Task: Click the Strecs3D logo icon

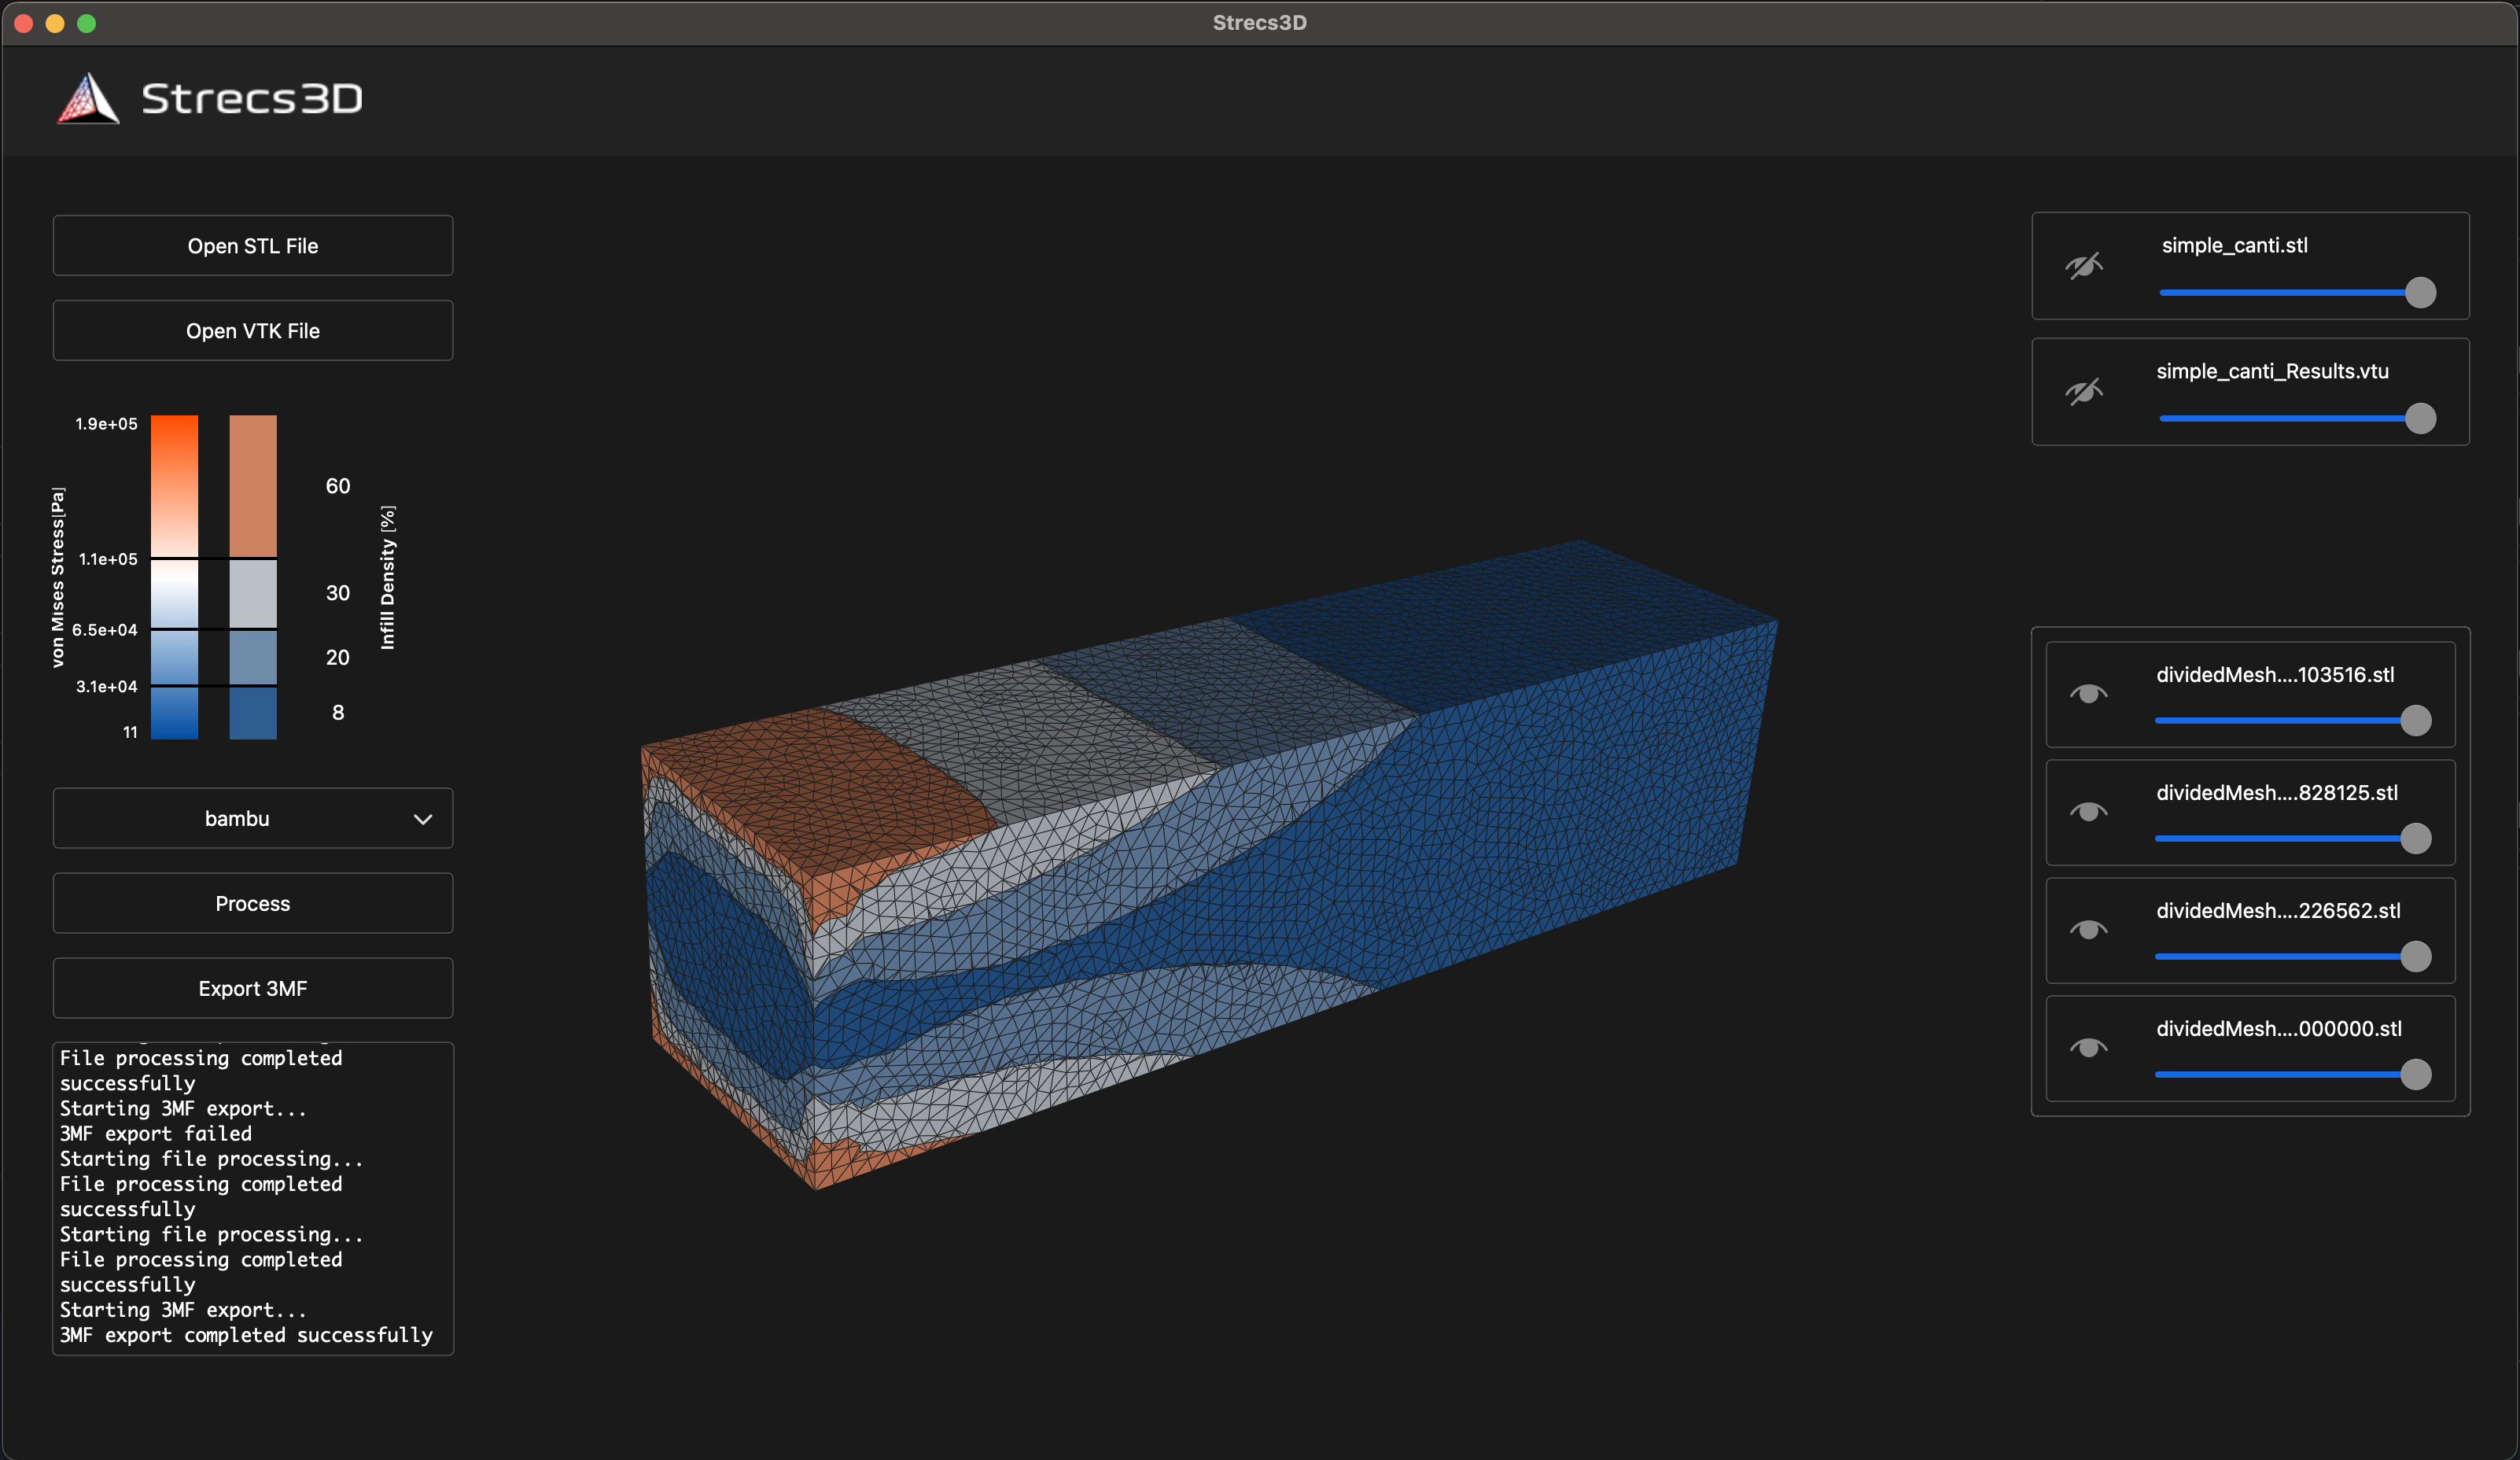Action: click(88, 98)
